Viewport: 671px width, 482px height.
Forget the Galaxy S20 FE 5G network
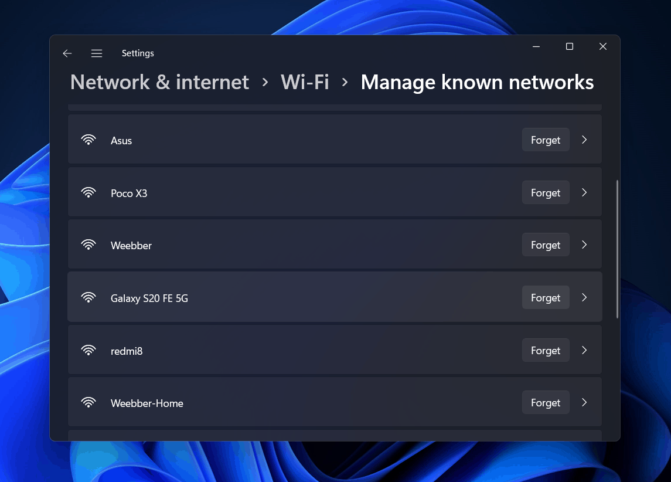click(545, 297)
